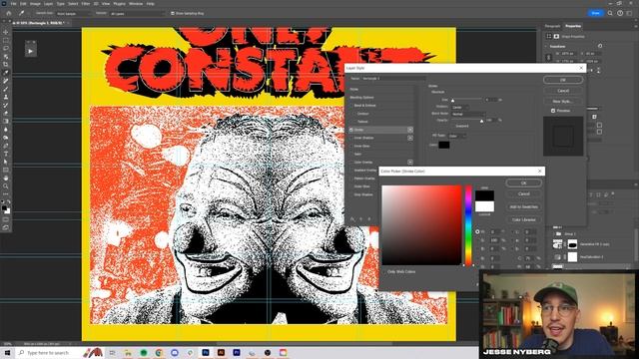This screenshot has height=359, width=639.
Task: Select the Crop tool
Action: [6, 64]
